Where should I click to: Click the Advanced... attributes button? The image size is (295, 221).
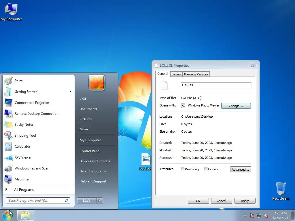241,169
